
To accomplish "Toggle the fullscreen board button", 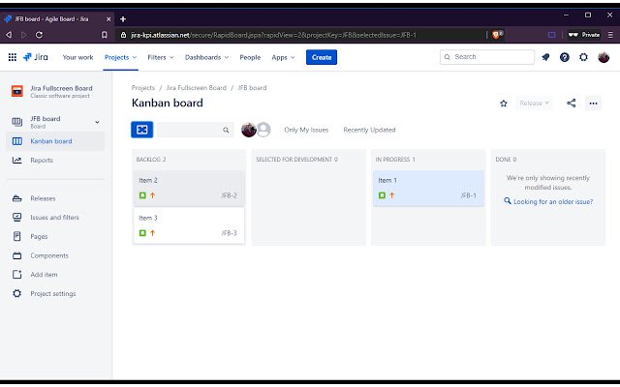I will [x=142, y=130].
